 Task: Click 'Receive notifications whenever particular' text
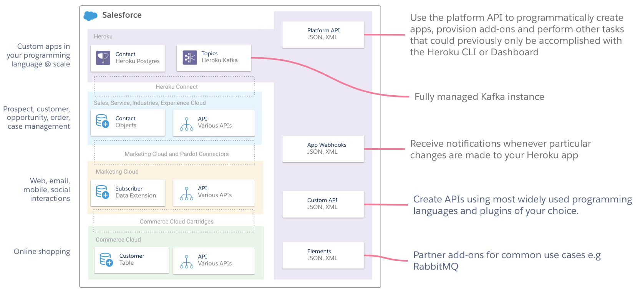click(501, 149)
